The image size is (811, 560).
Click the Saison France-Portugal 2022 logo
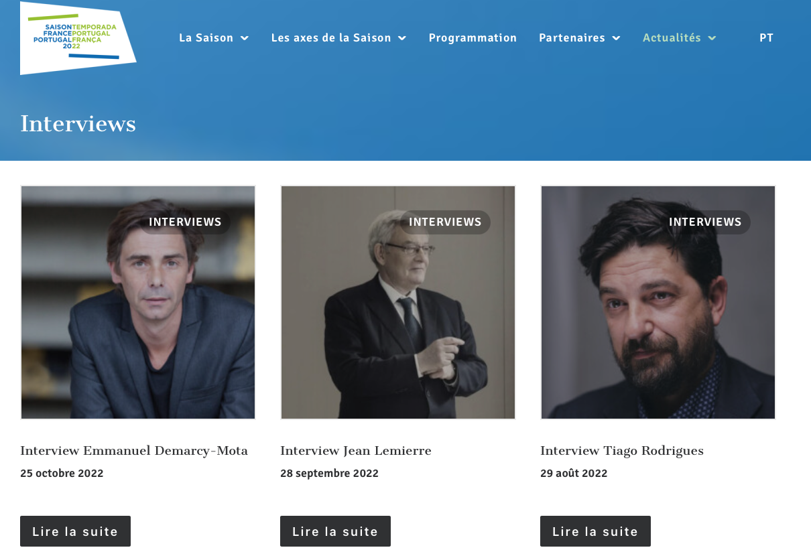pos(78,38)
